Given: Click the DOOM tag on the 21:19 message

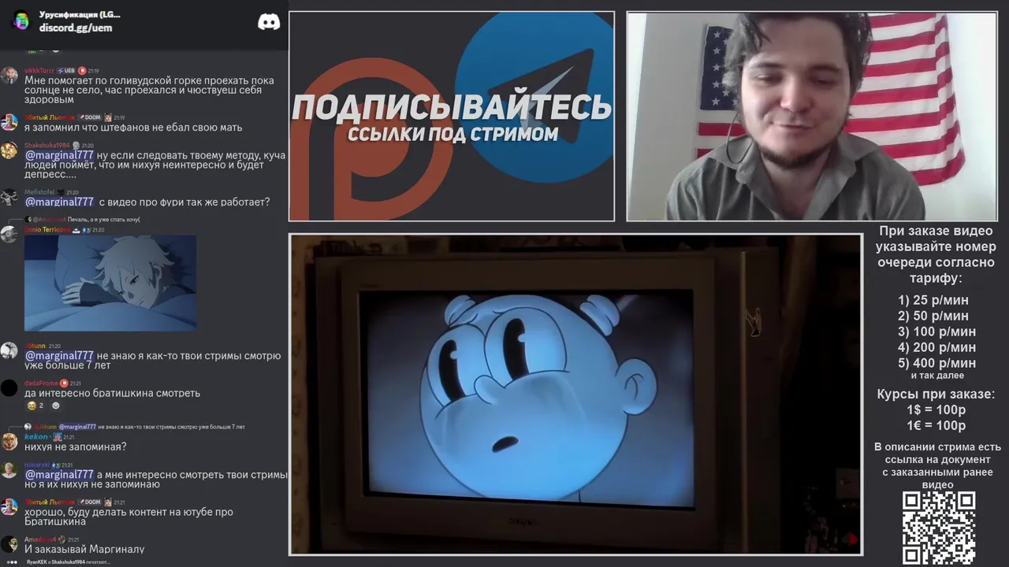Looking at the screenshot, I should 89,117.
